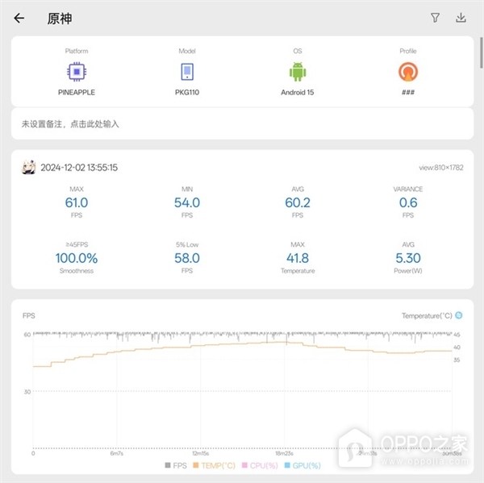Select timestamp 2024-12-02 13:55:15

79,167
